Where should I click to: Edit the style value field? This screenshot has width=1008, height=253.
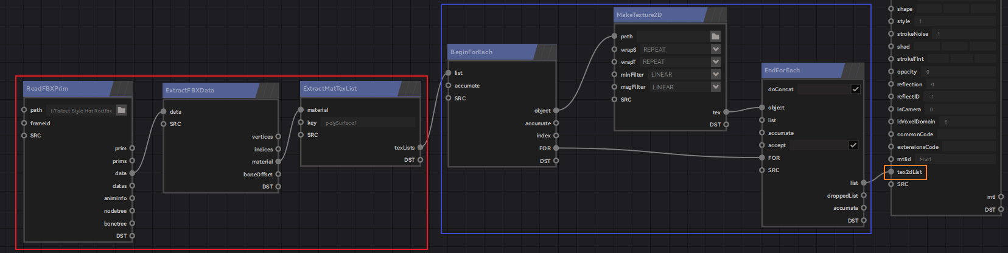point(956,21)
